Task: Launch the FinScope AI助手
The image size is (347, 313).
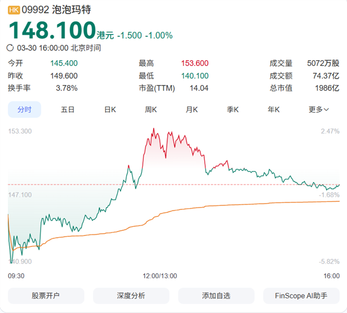Action: click(301, 296)
